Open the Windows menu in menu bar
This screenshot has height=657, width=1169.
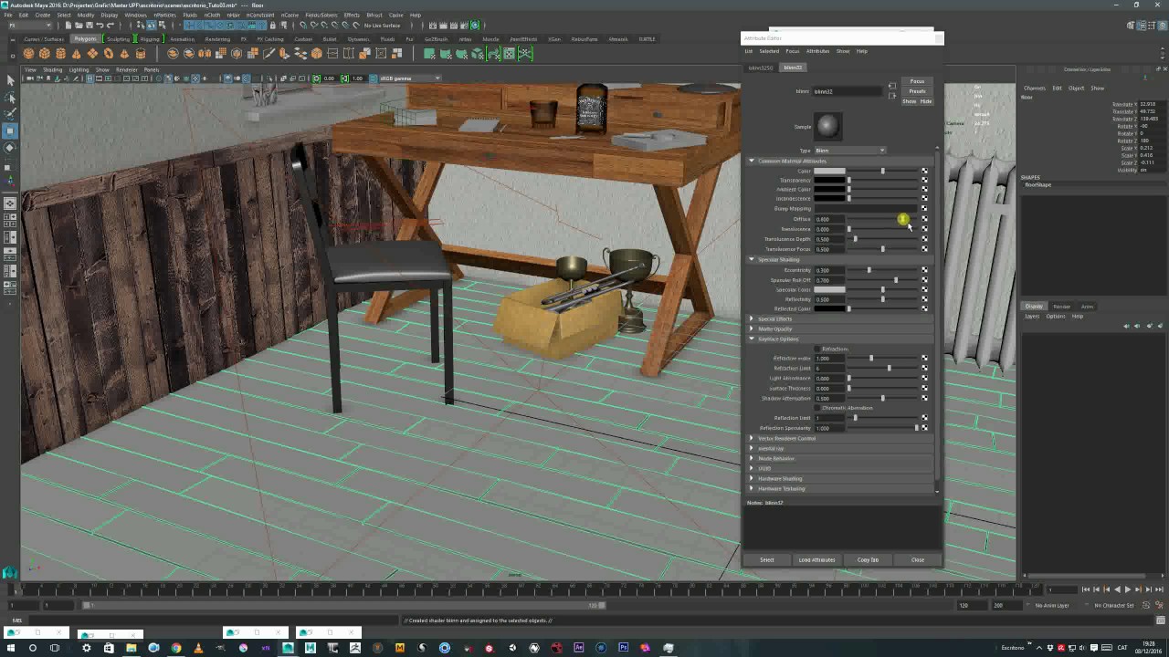(x=135, y=15)
